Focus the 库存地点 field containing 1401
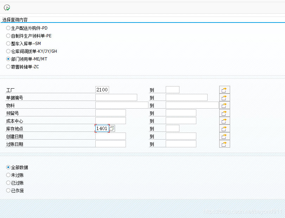The width and height of the screenshot is (285, 218). pyautogui.click(x=102, y=128)
